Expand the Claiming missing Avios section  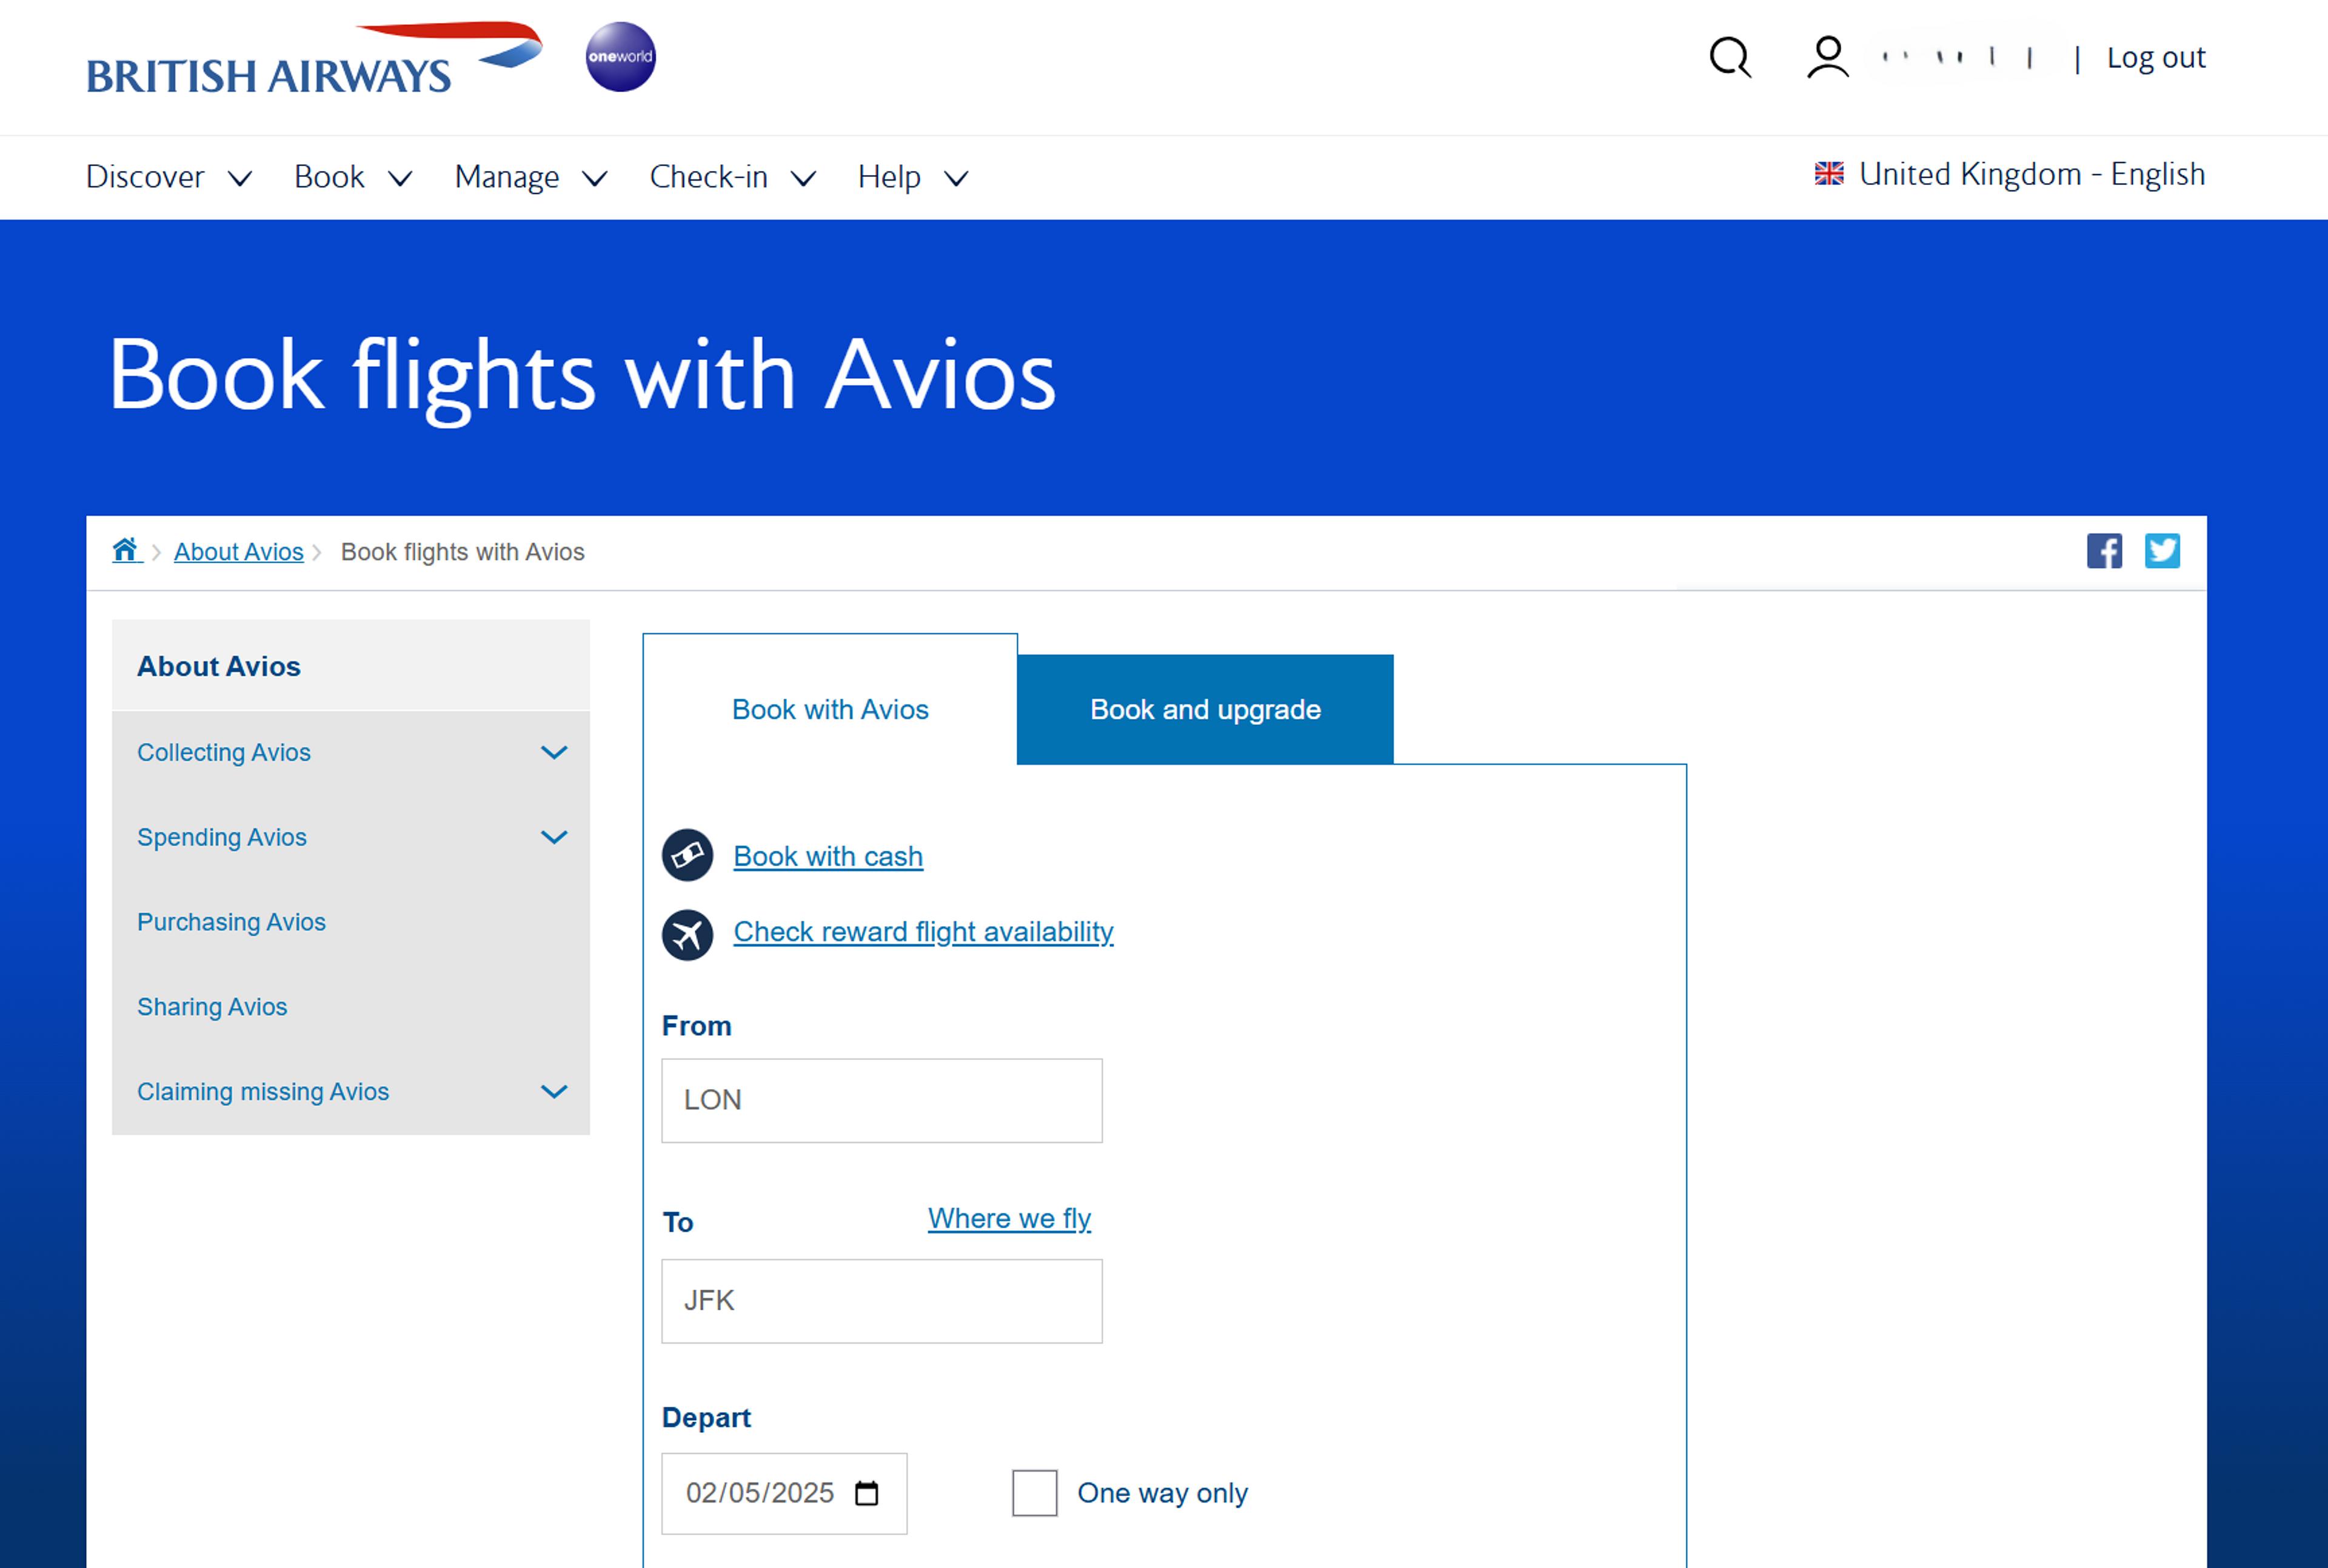point(554,1091)
